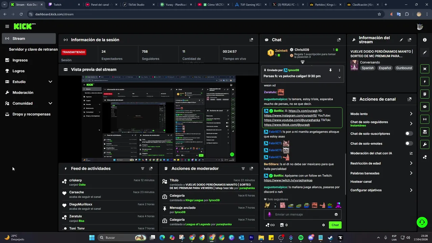Viewport: 432px width, 243px height.
Task: Click the channel points infinity icon
Action: pyautogui.click(x=270, y=225)
